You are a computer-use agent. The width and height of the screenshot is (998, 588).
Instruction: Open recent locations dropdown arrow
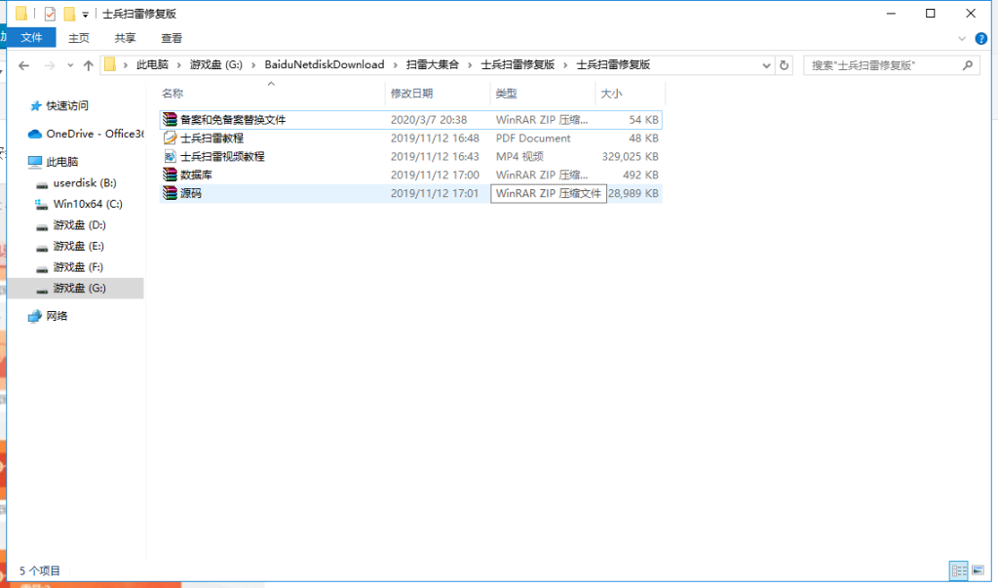pos(70,65)
